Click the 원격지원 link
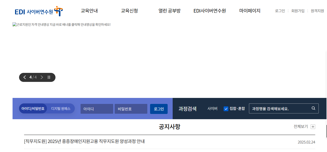This screenshot has width=327, height=152. tap(317, 11)
